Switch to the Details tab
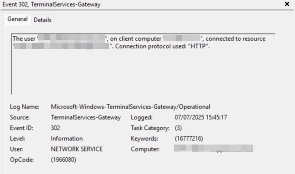The image size is (295, 174). [42, 20]
